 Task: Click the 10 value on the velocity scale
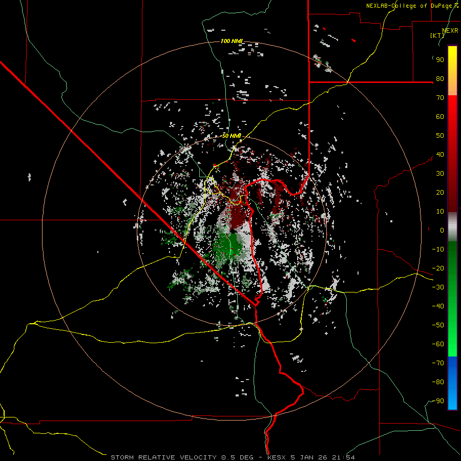[440, 212]
